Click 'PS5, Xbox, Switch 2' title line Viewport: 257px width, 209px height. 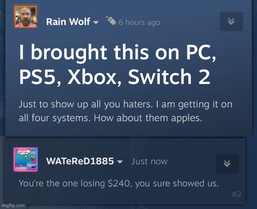(115, 77)
